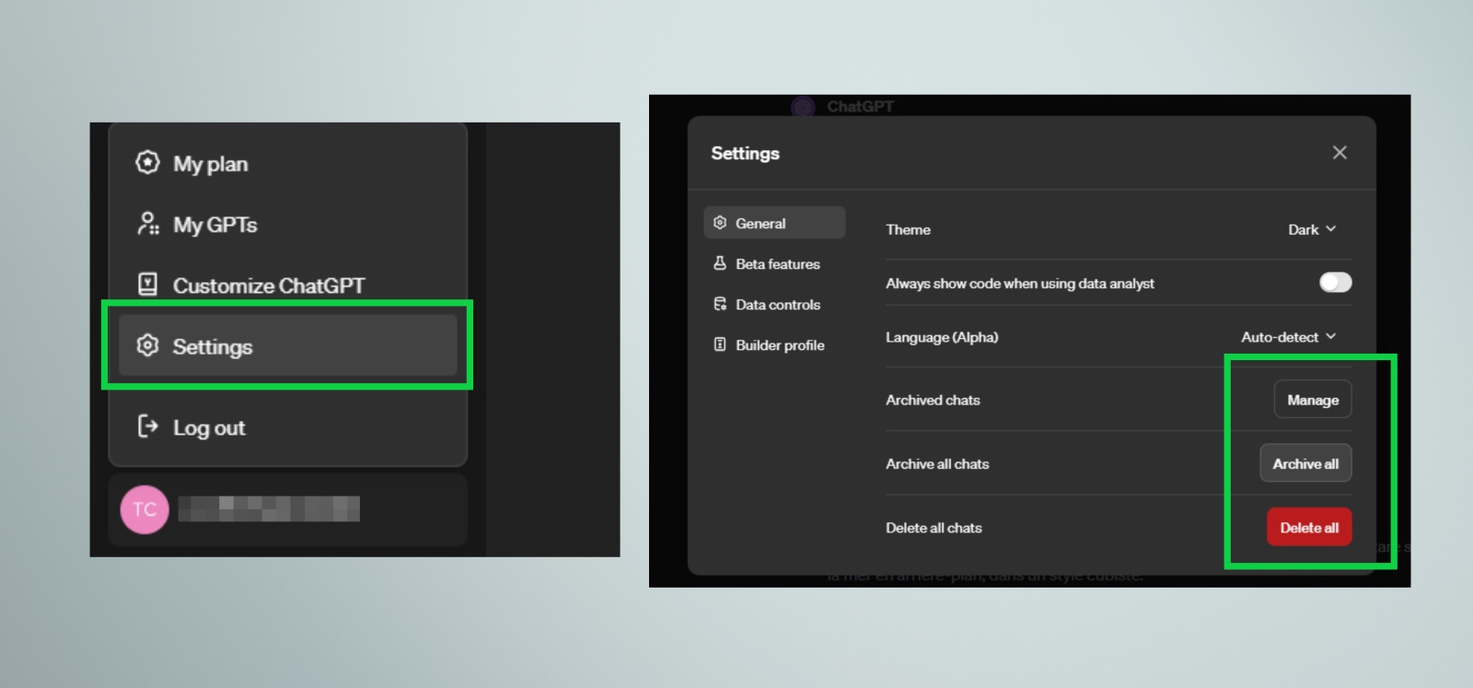Image resolution: width=1473 pixels, height=688 pixels.
Task: Click the Builder profile badge icon
Action: (x=720, y=344)
